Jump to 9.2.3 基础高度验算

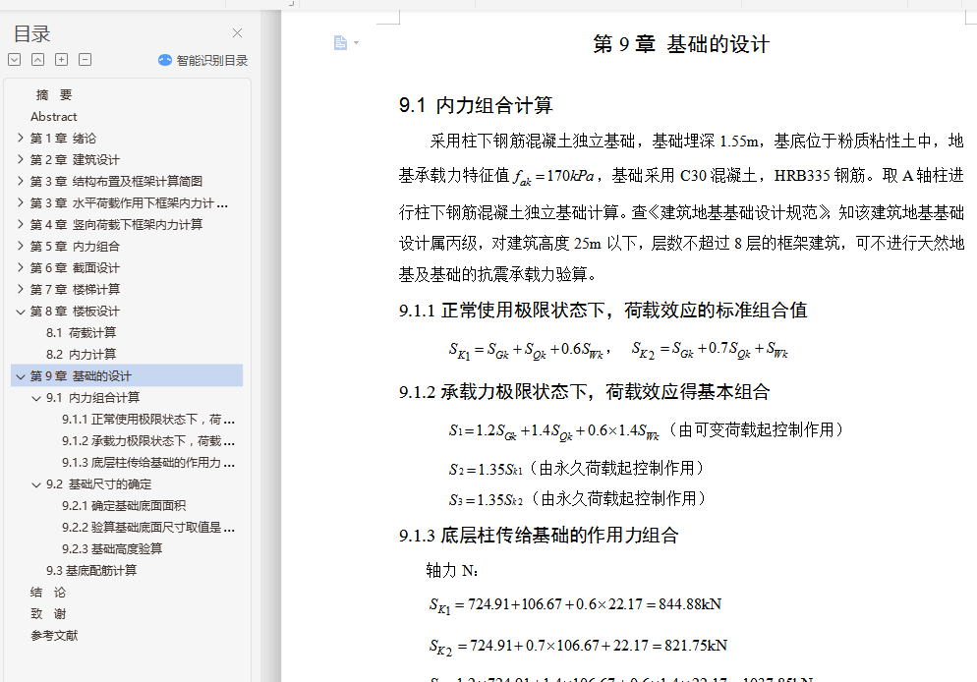click(111, 548)
